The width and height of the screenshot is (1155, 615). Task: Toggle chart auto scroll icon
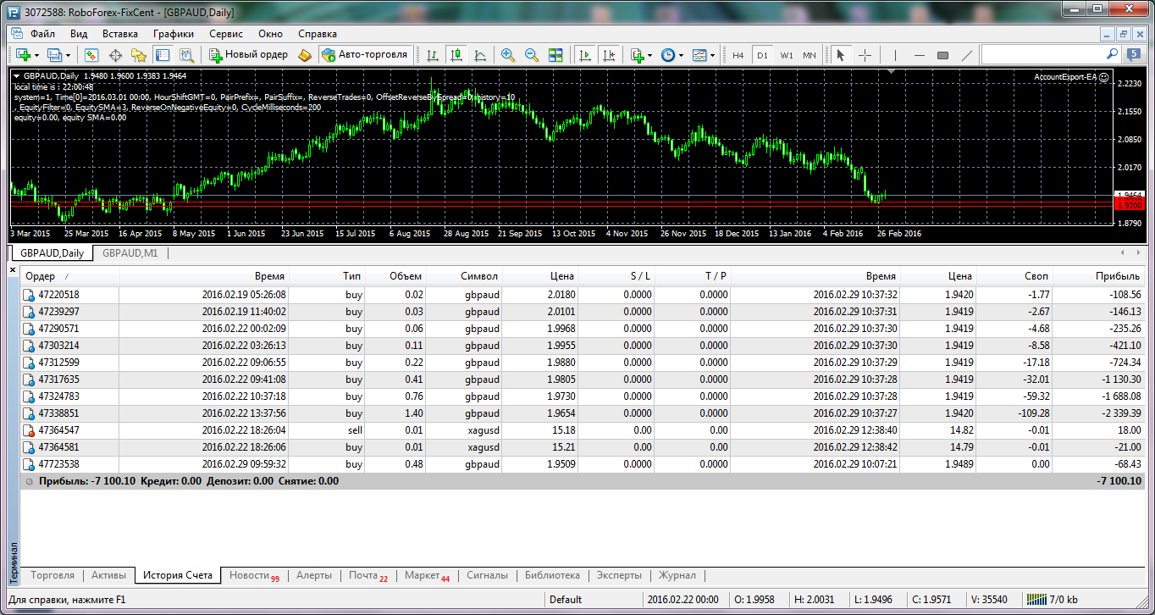click(x=584, y=54)
